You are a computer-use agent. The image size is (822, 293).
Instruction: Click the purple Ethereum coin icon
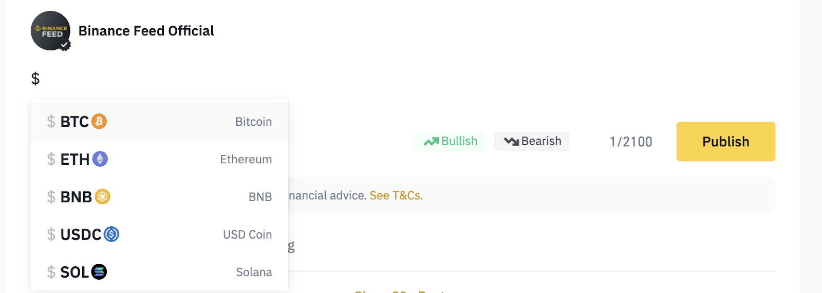pos(100,159)
